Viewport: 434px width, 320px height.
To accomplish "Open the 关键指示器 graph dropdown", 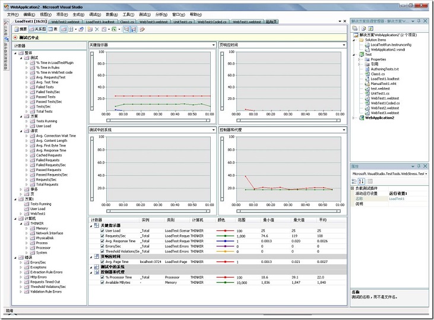I will pos(213,45).
